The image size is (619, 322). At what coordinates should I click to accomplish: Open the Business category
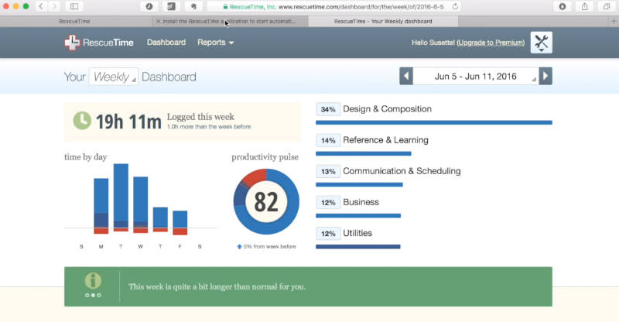click(361, 202)
